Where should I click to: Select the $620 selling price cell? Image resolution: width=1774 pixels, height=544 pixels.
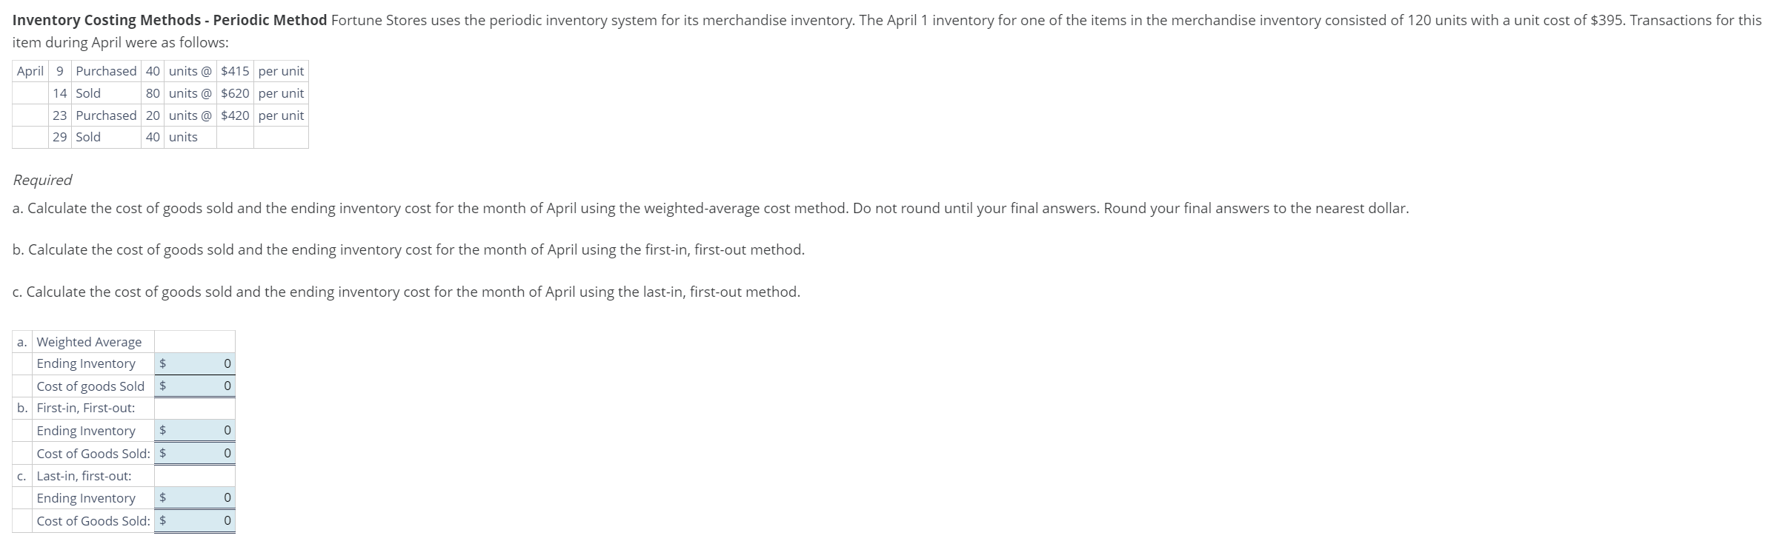click(x=235, y=93)
